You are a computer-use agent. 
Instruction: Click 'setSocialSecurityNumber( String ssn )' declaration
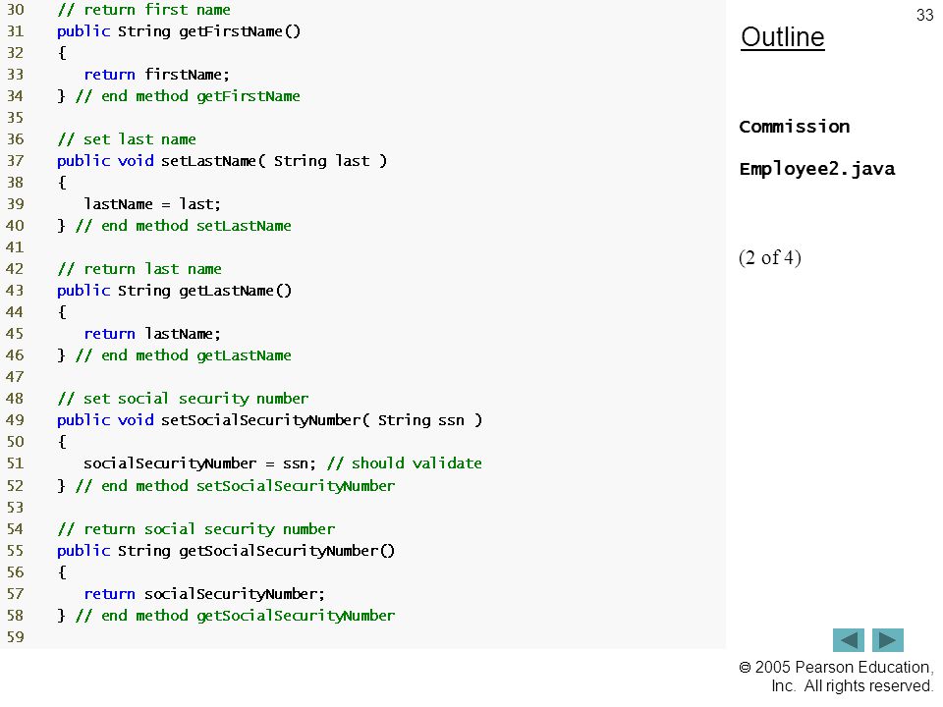pyautogui.click(x=322, y=420)
